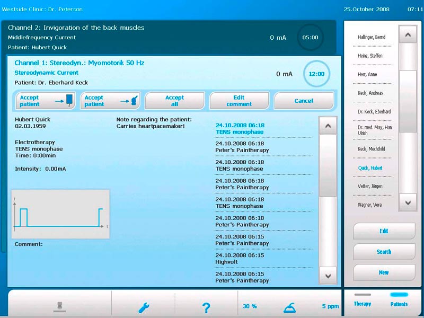Open Channel 2 Invigoration of the back muscles
Viewport: 424px width, 318px height.
point(76,28)
